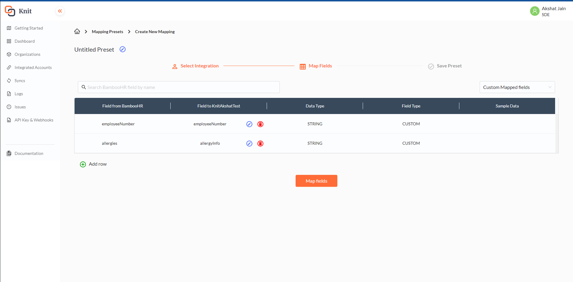Click the Field to KnitAkshatTest column header
This screenshot has height=282, width=573.
(x=219, y=106)
